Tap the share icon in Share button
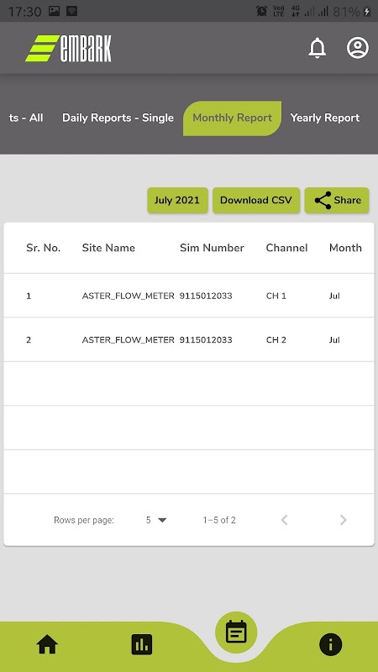 click(323, 200)
